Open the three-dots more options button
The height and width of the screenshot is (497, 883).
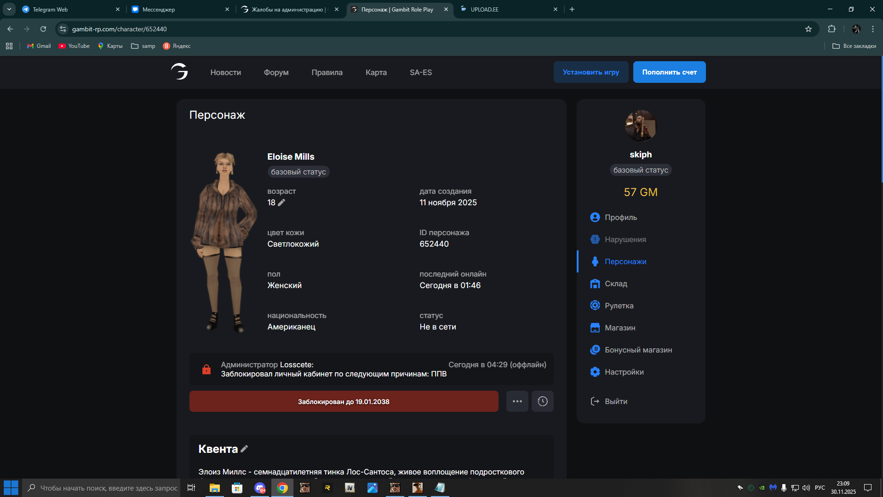point(517,401)
